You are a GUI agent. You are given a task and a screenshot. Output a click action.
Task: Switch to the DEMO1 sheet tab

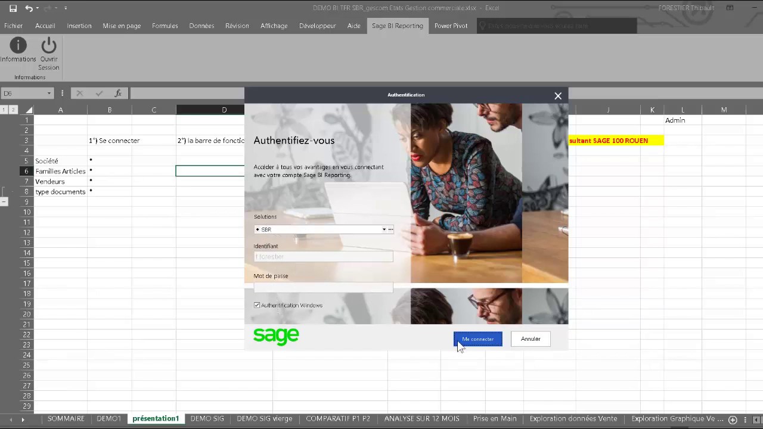point(108,418)
